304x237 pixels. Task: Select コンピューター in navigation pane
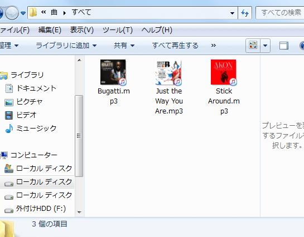(x=34, y=155)
